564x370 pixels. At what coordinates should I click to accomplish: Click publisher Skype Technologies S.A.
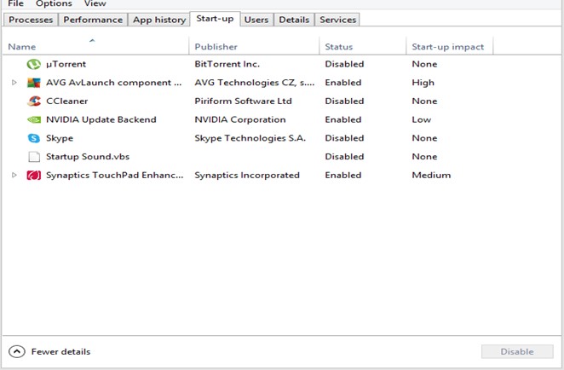(x=250, y=138)
